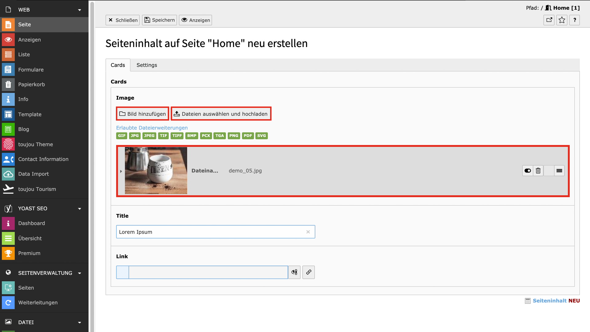Screen dimensions: 590x332
Task: Switch to the Settings tab
Action: (x=147, y=65)
